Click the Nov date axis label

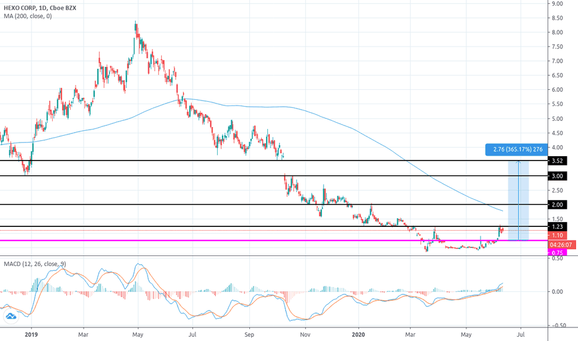(305, 335)
